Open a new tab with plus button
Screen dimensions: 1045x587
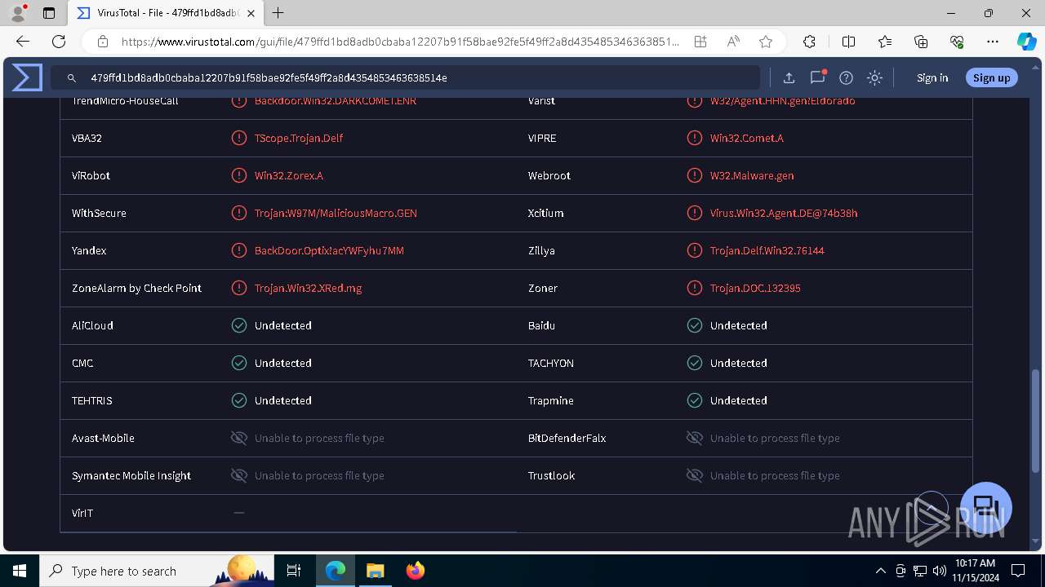pyautogui.click(x=278, y=13)
